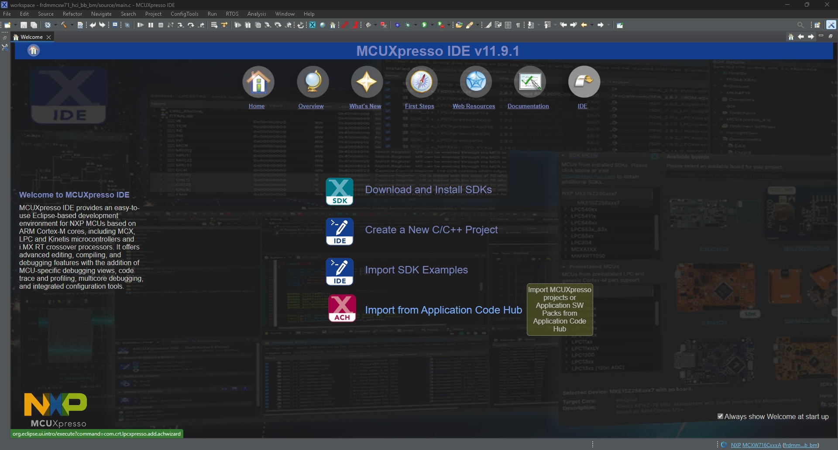
Task: Click Import from Application Code Hub link
Action: (x=443, y=310)
